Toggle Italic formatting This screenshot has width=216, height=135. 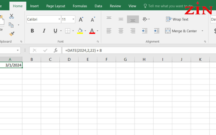click(44, 31)
